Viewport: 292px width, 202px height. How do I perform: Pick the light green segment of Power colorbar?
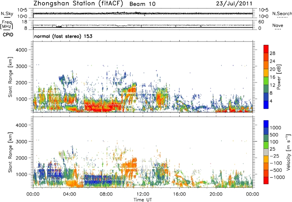click(x=266, y=81)
